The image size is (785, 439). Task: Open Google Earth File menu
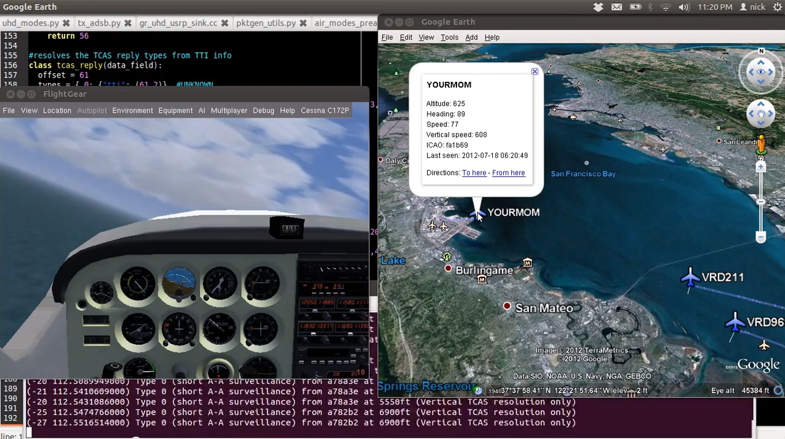[x=387, y=38]
